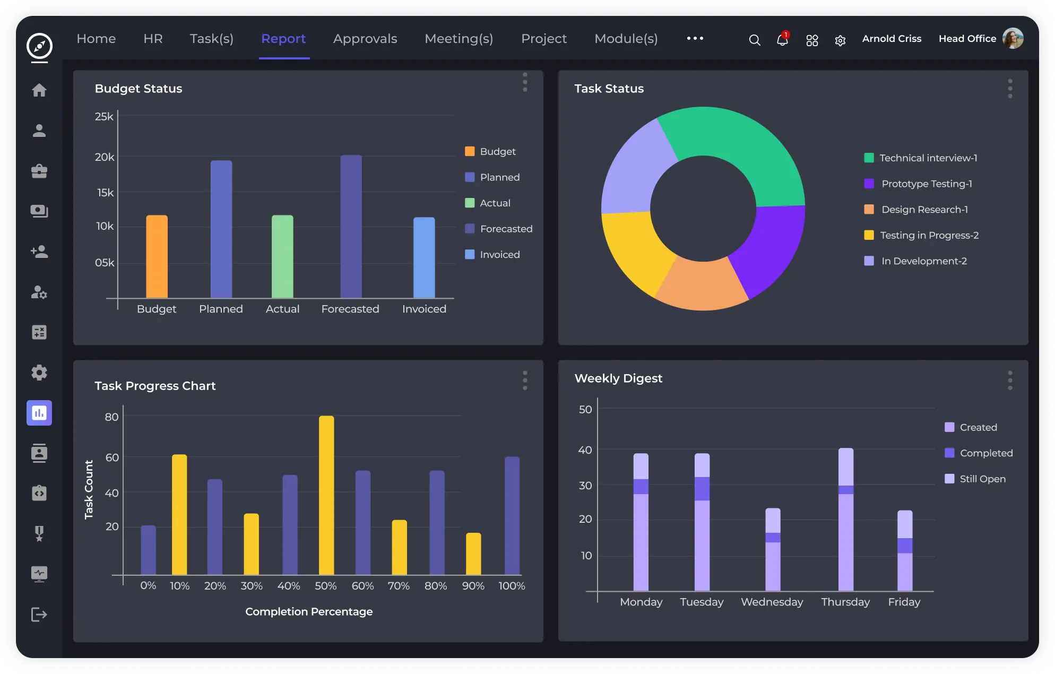Open the notifications bell icon
The image size is (1055, 674).
click(x=782, y=40)
